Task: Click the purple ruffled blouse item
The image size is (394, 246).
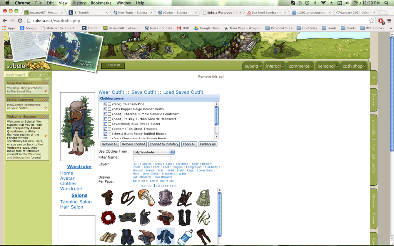Action: 165,198
